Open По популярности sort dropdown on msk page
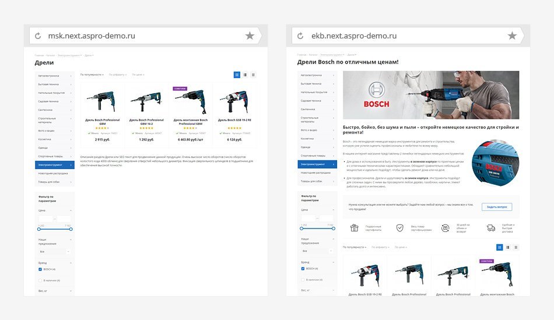This screenshot has height=320, width=554. click(92, 75)
